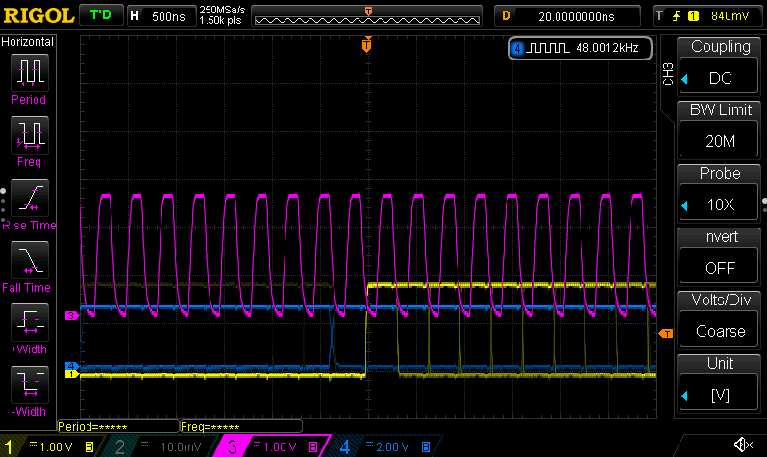Click the T'D trigger status indicator

pyautogui.click(x=99, y=15)
